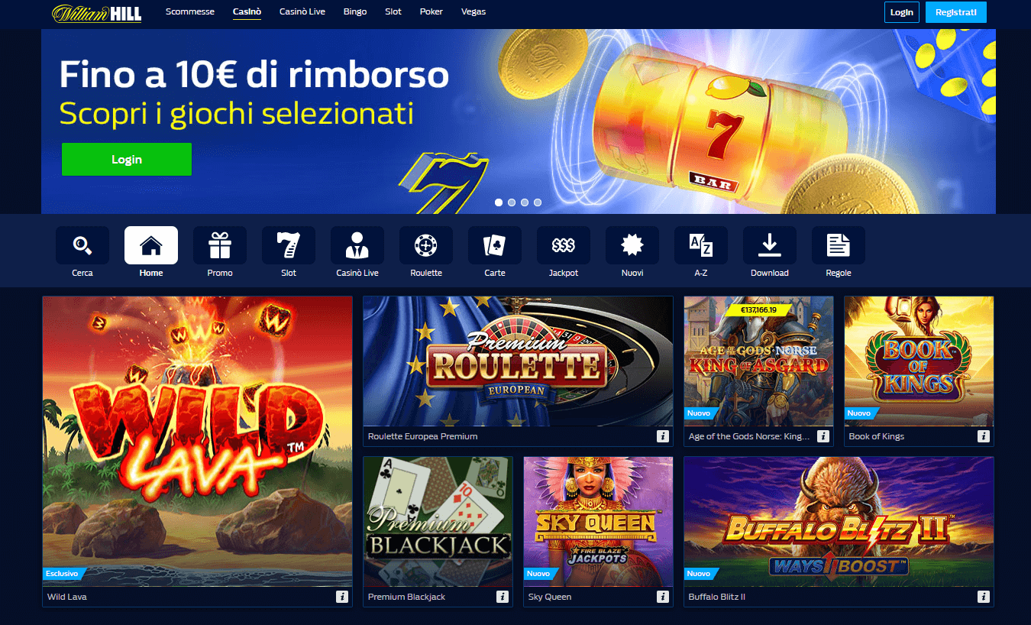This screenshot has width=1031, height=625.
Task: Click the Download arrow icon
Action: pos(770,245)
